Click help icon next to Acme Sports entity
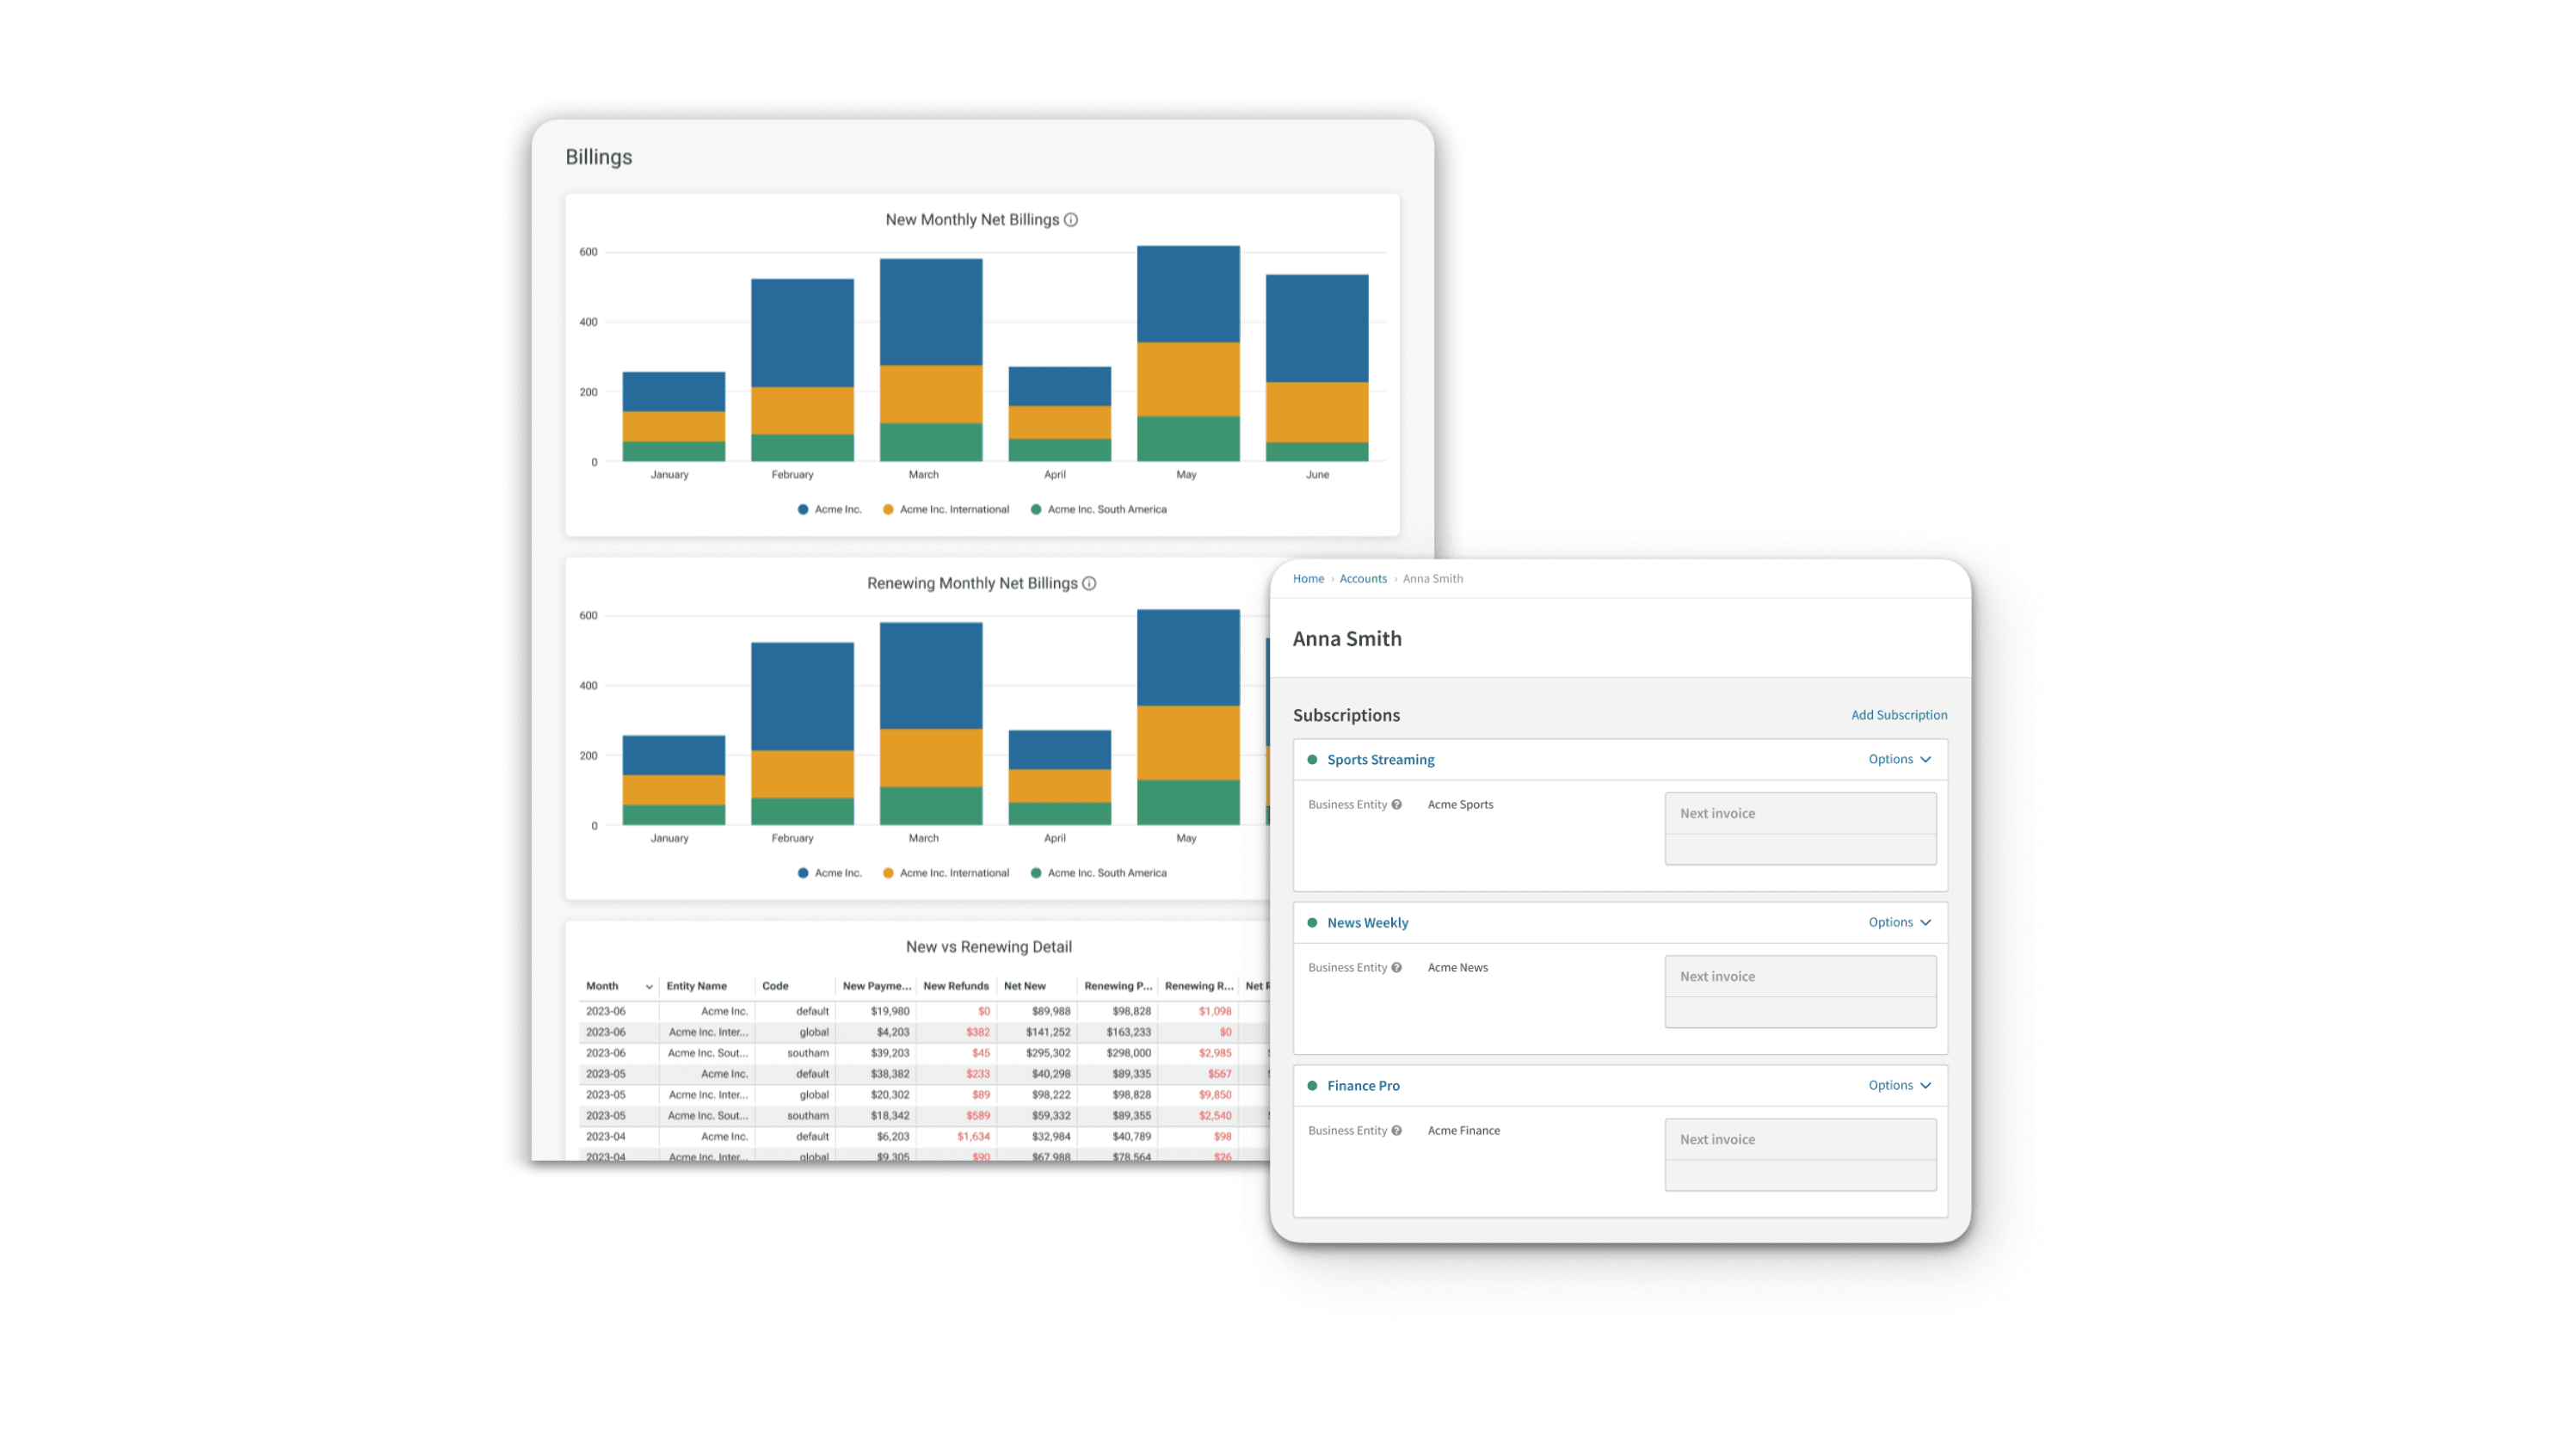This screenshot has width=2569, height=1430. click(x=1396, y=804)
